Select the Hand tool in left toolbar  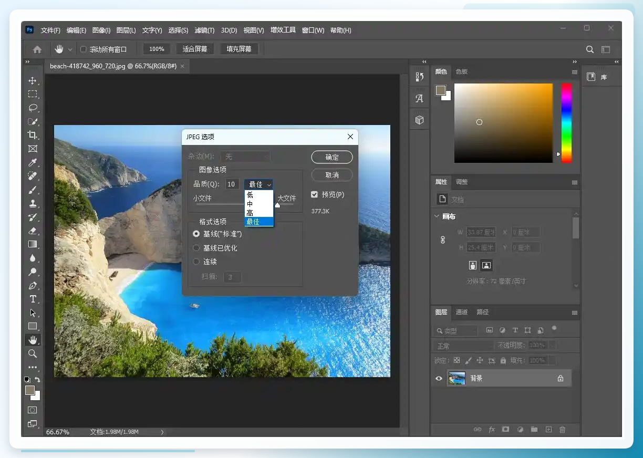[x=33, y=340]
